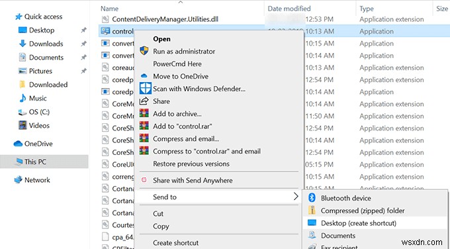The height and width of the screenshot is (249, 450).
Task: Choose Open from the context menu
Action: (161, 39)
